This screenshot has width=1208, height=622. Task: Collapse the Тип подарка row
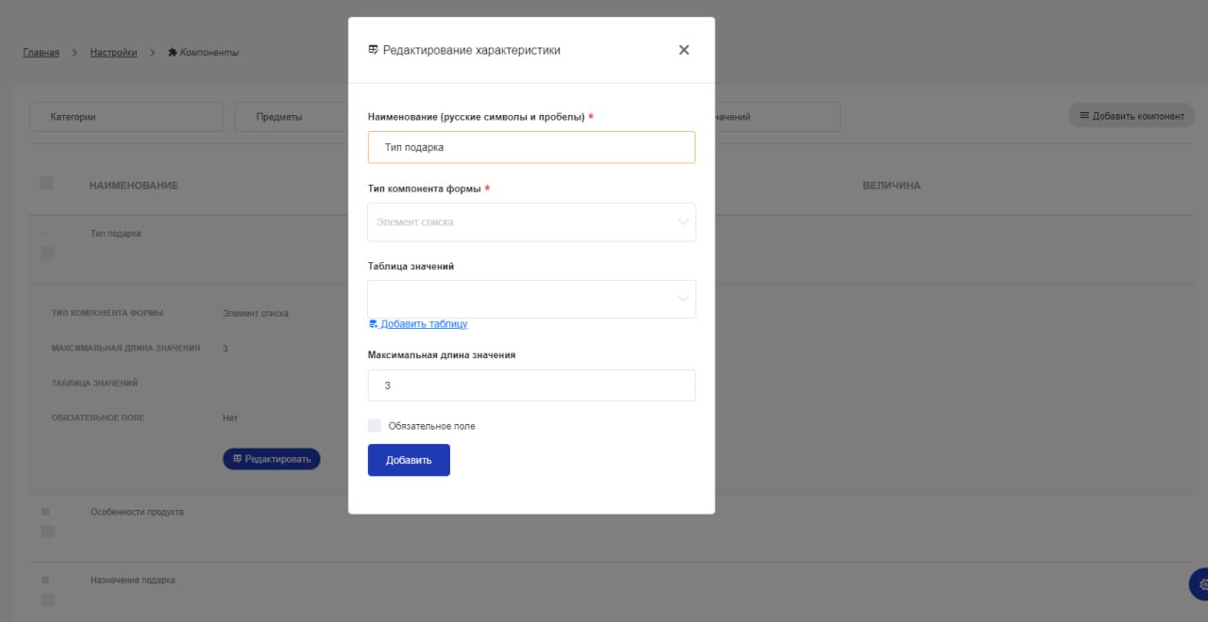click(45, 234)
